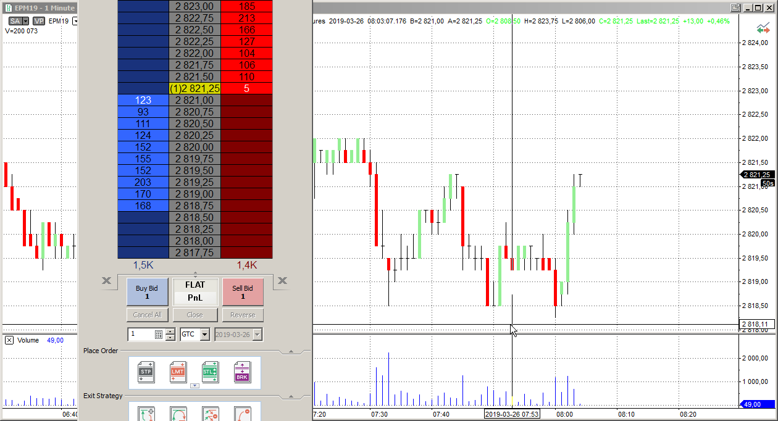Click the EPM19 chart document icon

8,8
